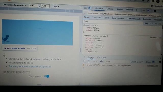Open Dimensions Responsive dropdown
Image resolution: width=163 pixels, height=92 pixels.
click(14, 5)
